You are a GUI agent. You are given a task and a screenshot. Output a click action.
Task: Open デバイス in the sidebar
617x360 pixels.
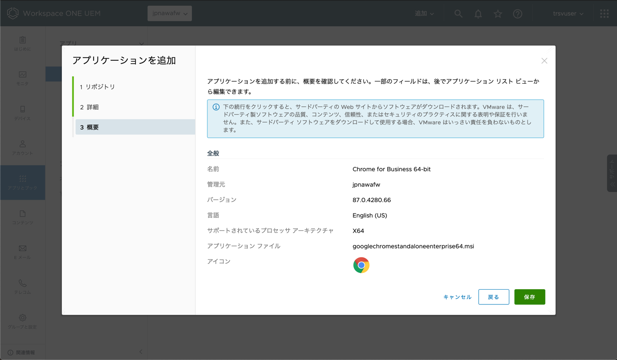(x=22, y=113)
